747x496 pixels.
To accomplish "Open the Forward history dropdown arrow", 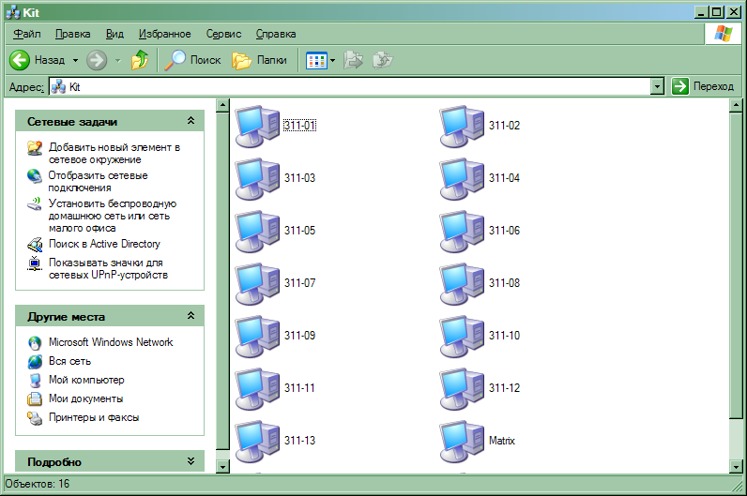I will 117,60.
